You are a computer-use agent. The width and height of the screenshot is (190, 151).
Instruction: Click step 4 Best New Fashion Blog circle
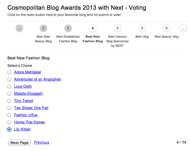pos(93,28)
